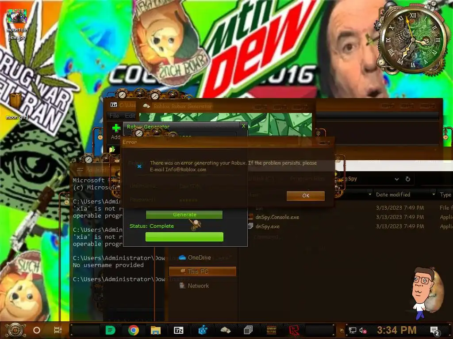This screenshot has width=453, height=339.
Task: Open Date modified column dropdown arrow
Action: click(434, 195)
